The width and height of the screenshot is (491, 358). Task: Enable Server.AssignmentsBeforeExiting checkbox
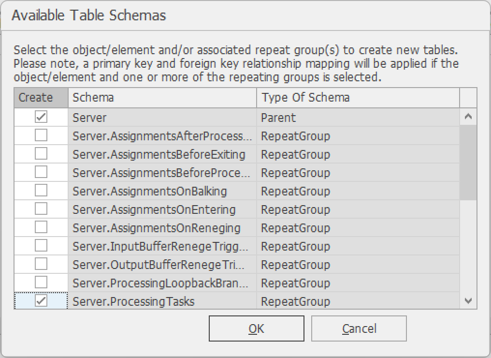tap(41, 154)
